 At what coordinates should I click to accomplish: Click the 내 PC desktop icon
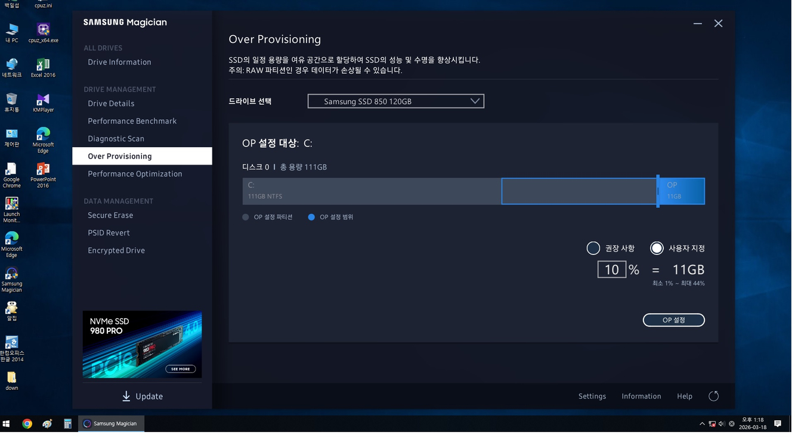pos(12,33)
